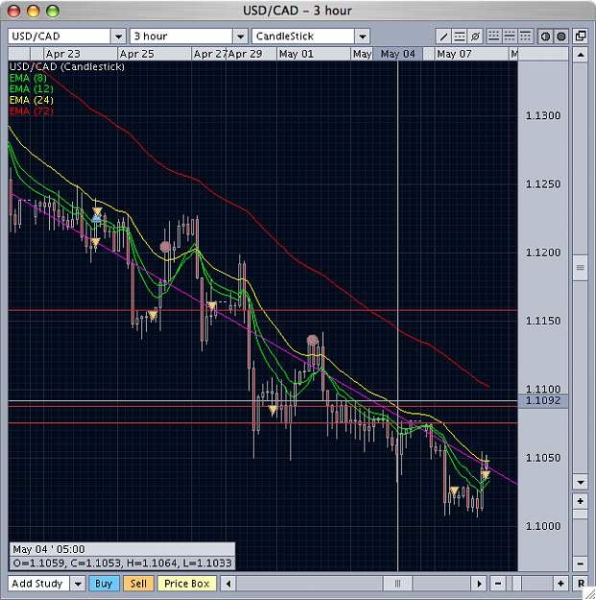Choose the solid-middle dotted lines style icon

(x=510, y=36)
